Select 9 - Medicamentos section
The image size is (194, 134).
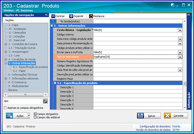[19, 86]
